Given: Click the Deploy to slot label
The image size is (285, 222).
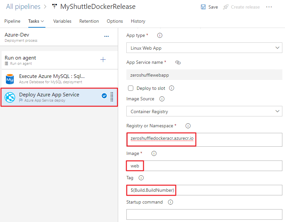Looking at the screenshot, I should pos(151,88).
